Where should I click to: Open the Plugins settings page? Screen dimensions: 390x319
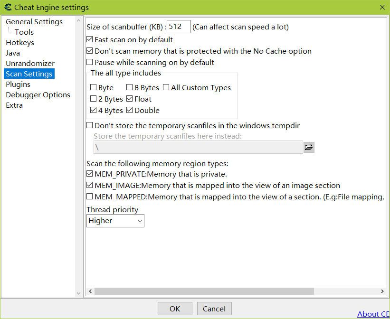click(x=18, y=84)
